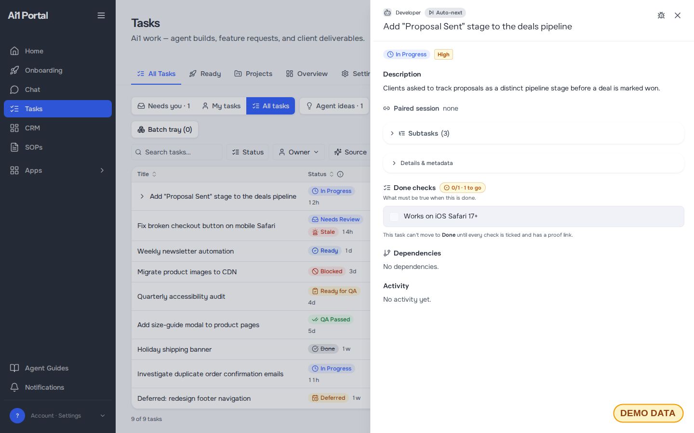This screenshot has width=694, height=433.
Task: Switch to the Projects tab
Action: [x=254, y=74]
